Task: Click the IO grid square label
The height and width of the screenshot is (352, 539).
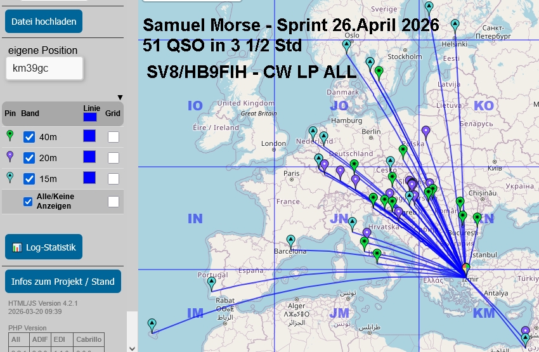Action: 195,106
